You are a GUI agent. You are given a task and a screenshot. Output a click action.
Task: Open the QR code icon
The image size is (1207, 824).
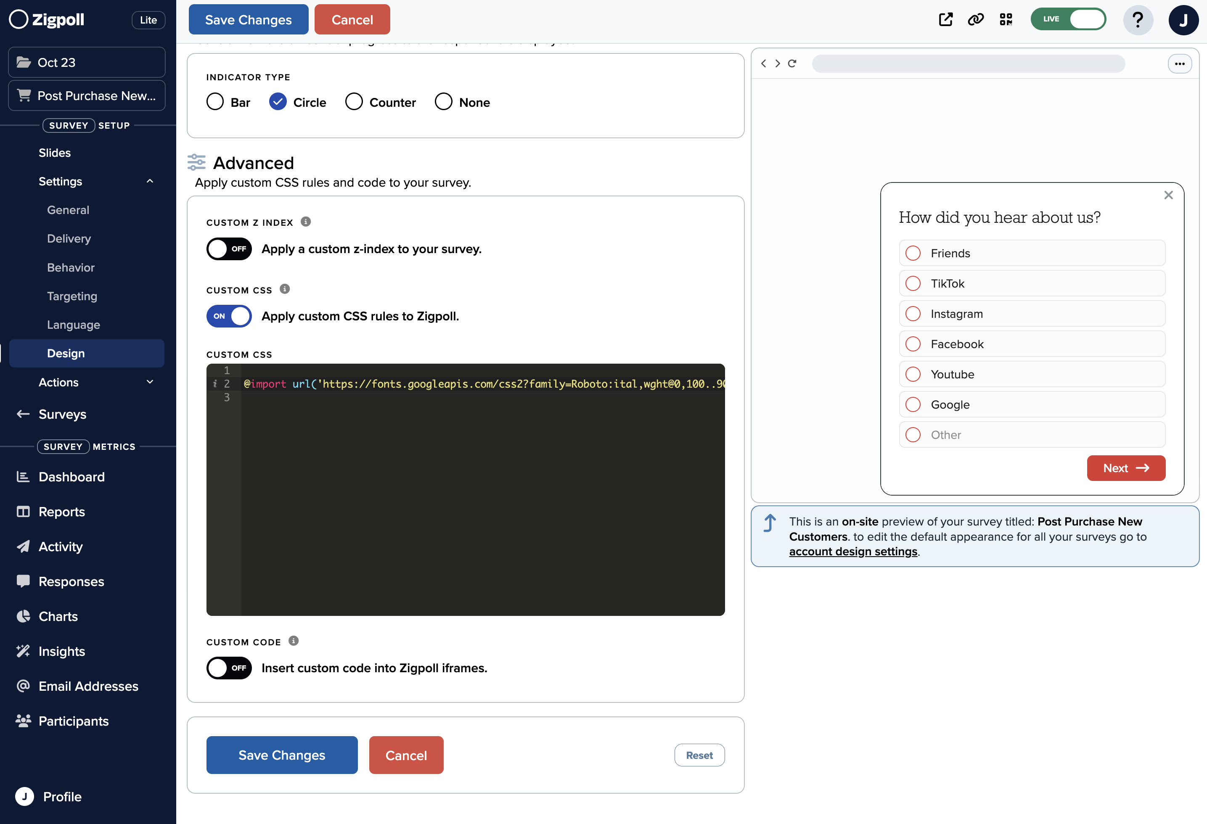coord(1006,20)
